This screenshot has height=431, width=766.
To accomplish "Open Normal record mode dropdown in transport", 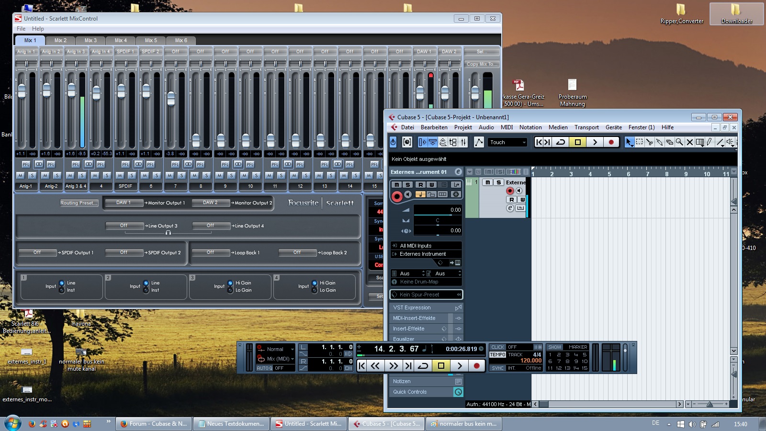I will click(276, 349).
